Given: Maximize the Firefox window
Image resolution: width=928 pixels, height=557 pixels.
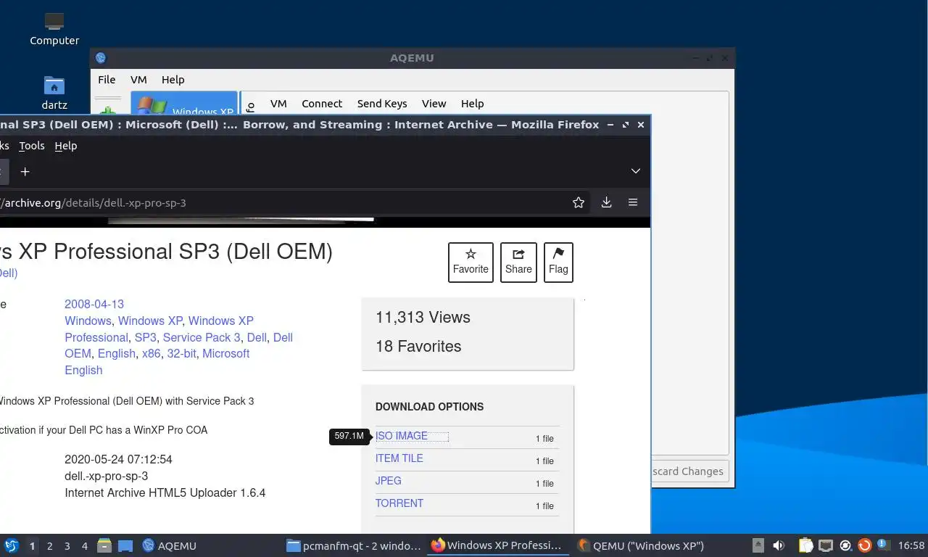Looking at the screenshot, I should 626,125.
